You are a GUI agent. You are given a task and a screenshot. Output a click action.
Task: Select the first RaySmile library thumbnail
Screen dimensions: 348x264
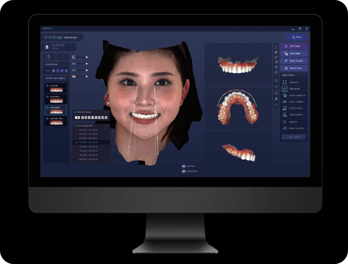click(x=56, y=88)
